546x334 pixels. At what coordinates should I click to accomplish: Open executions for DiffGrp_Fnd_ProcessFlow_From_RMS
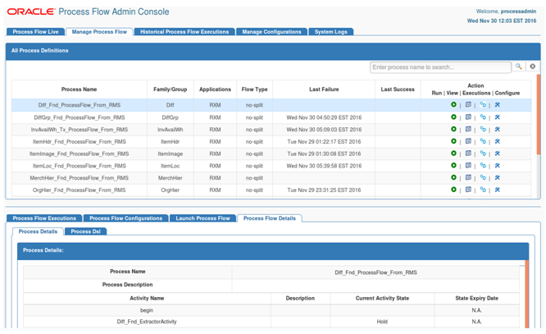(483, 117)
